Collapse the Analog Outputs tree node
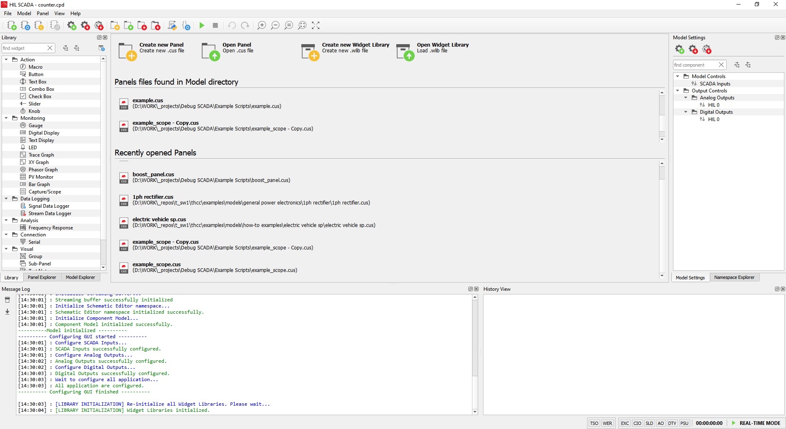Image resolution: width=786 pixels, height=429 pixels. coord(686,98)
